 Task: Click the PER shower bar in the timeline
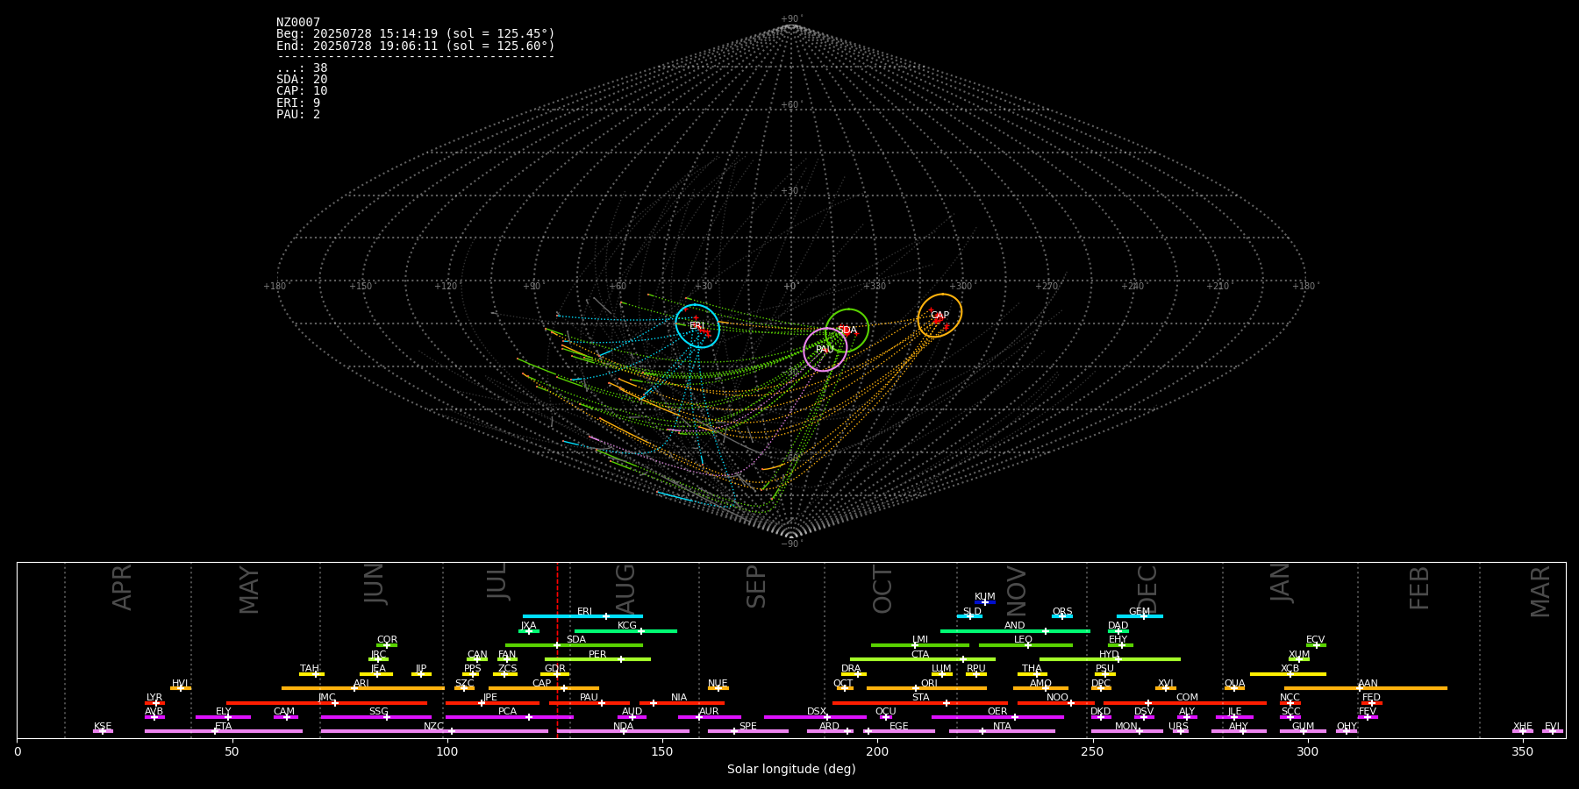coord(597,659)
